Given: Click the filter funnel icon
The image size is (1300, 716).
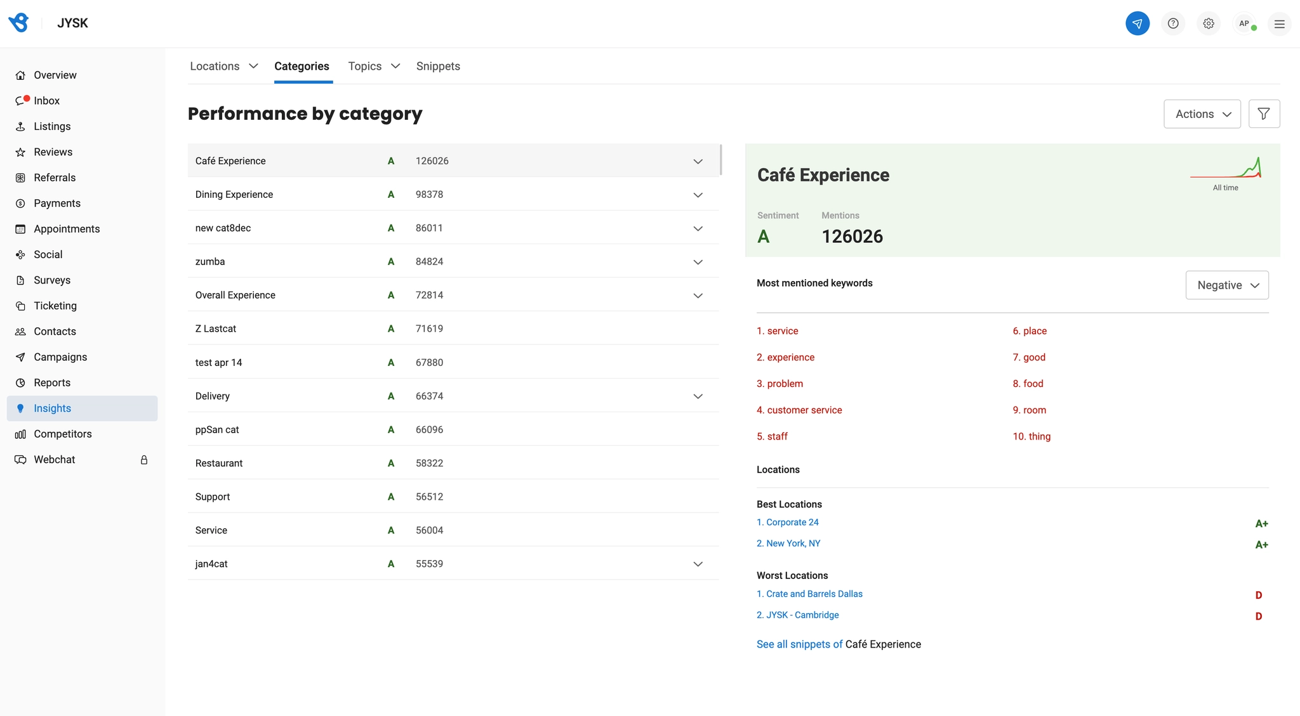Looking at the screenshot, I should (x=1264, y=114).
